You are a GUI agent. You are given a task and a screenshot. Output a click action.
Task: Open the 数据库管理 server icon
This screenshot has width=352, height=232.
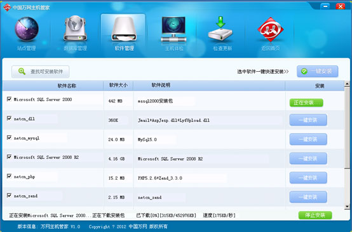75,28
